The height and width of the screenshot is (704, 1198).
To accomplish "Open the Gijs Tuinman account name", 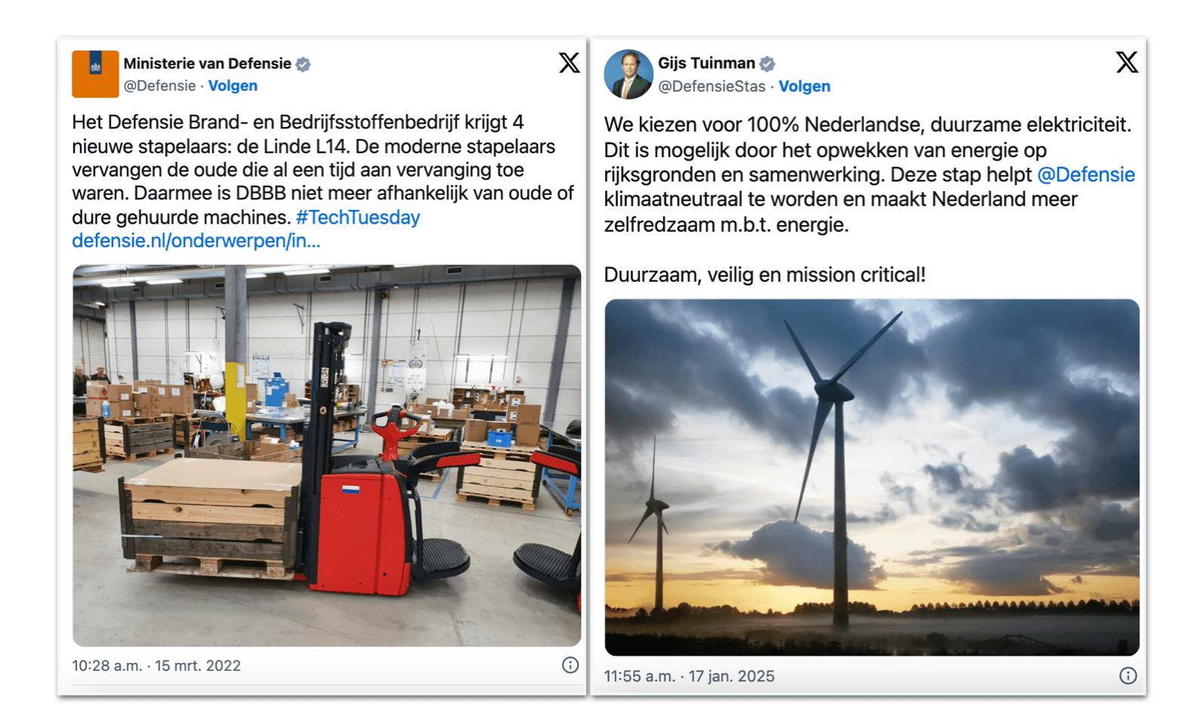I will click(x=706, y=63).
